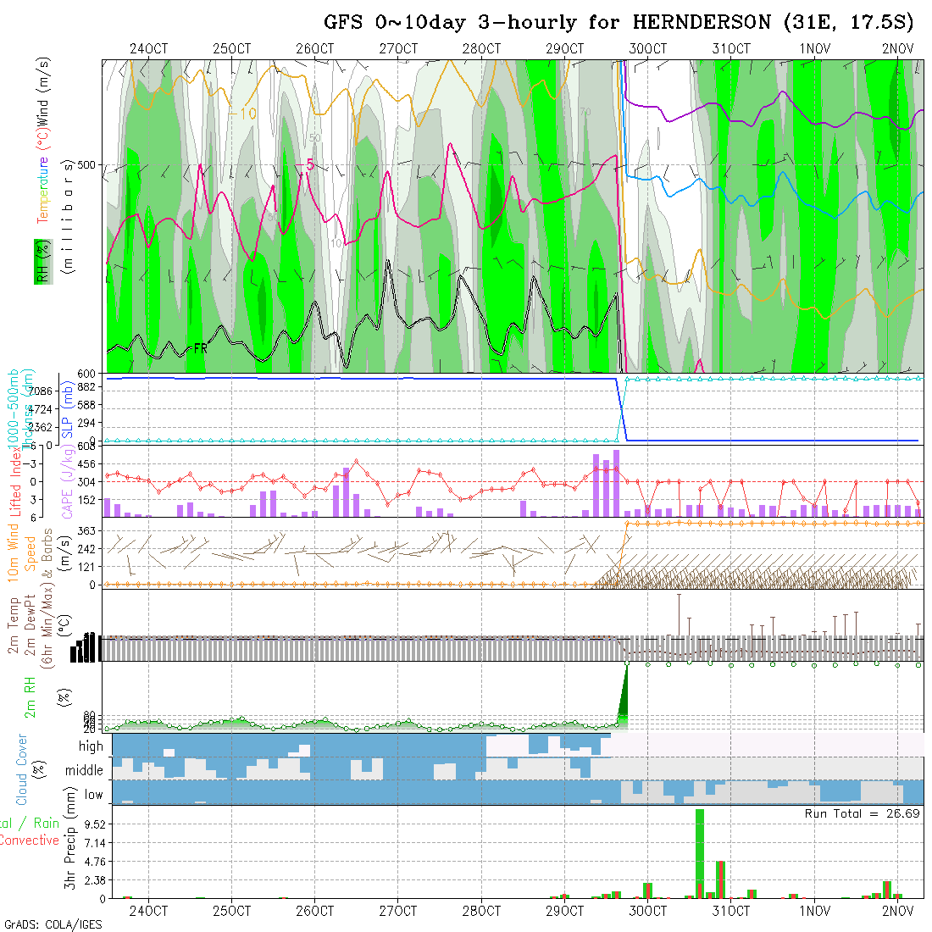Select the "middle" cloud cover row label
This screenshot has width=932, height=932.
point(85,771)
